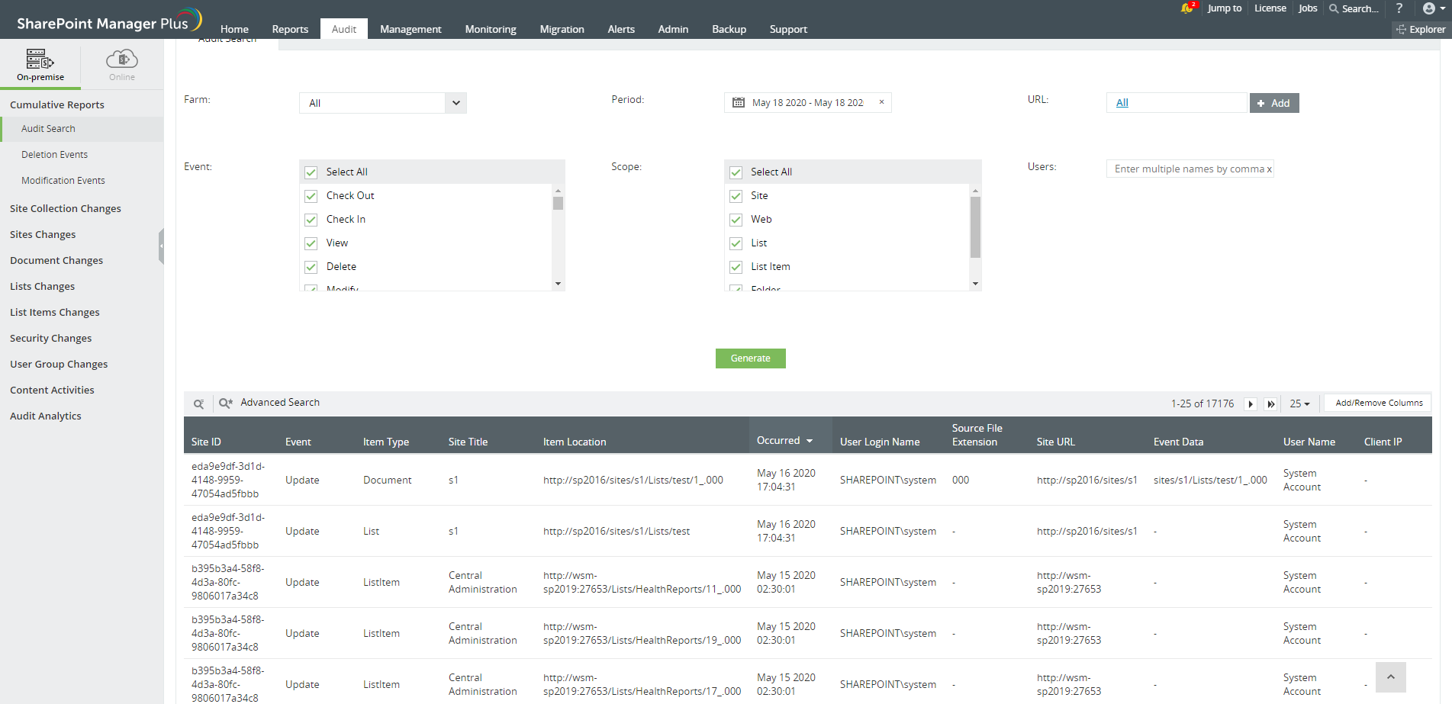Uncheck the Check Out event checkbox
The height and width of the screenshot is (704, 1452).
pos(311,196)
